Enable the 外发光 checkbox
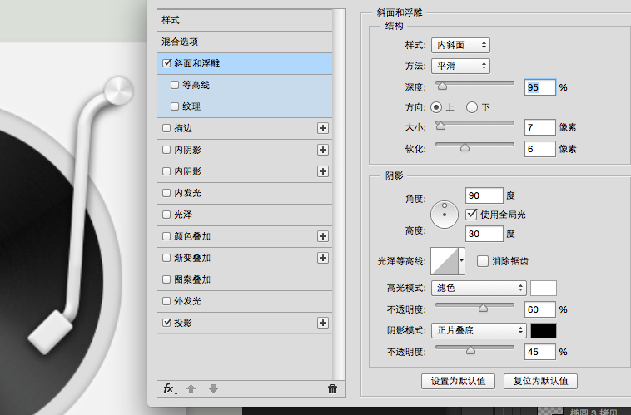The width and height of the screenshot is (631, 415). (166, 301)
